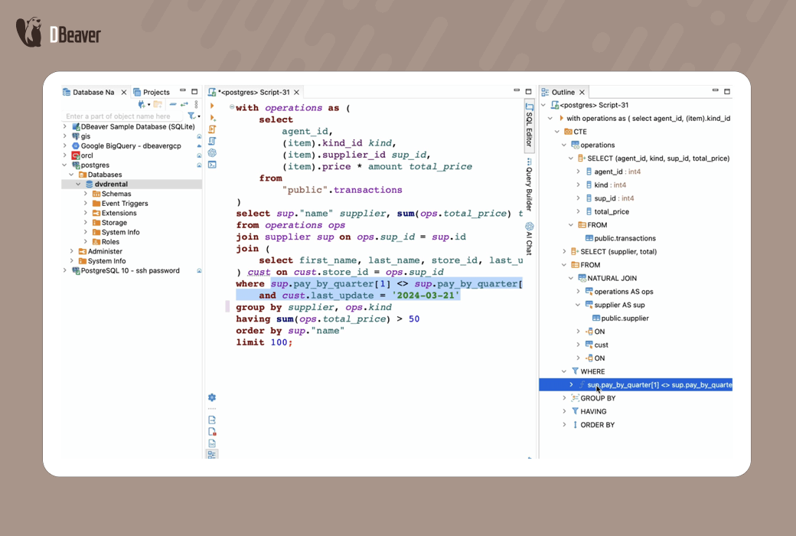Switch to the Projects tab
The height and width of the screenshot is (536, 796).
(x=155, y=92)
